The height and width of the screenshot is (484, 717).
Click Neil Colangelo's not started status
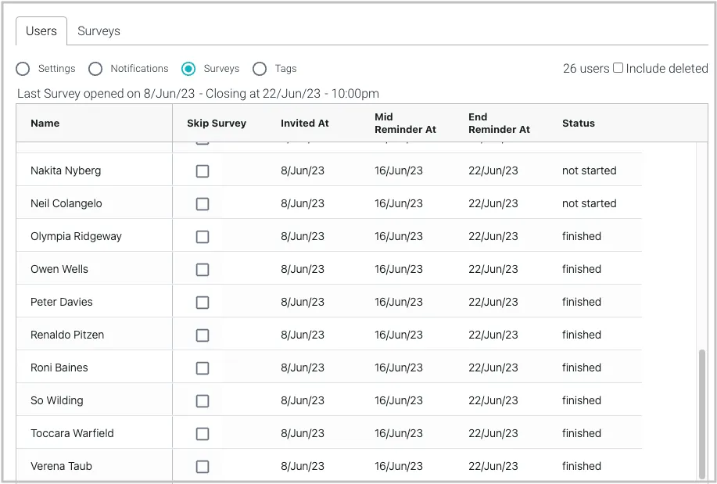click(590, 203)
